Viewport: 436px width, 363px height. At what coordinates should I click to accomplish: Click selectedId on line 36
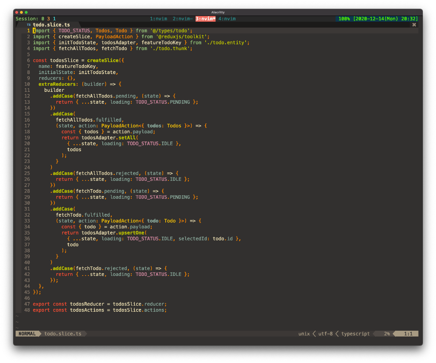[193, 238]
